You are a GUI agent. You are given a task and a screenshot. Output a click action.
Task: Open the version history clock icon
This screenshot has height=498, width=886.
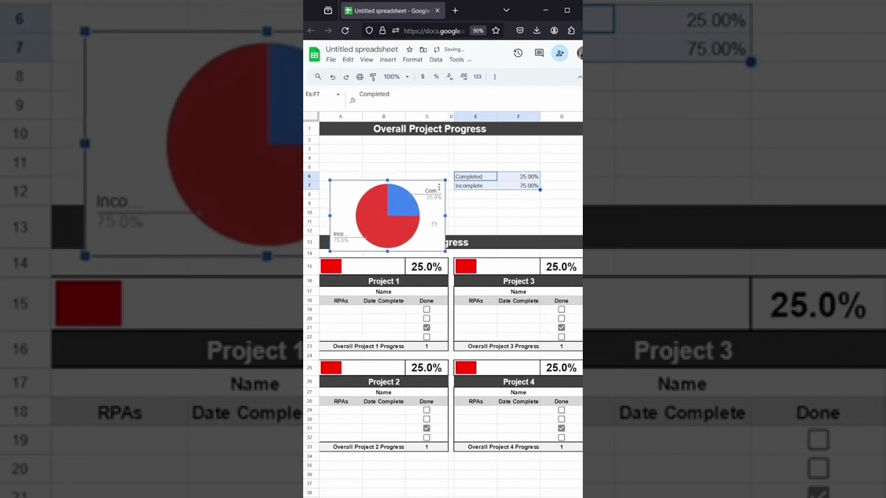coord(518,53)
